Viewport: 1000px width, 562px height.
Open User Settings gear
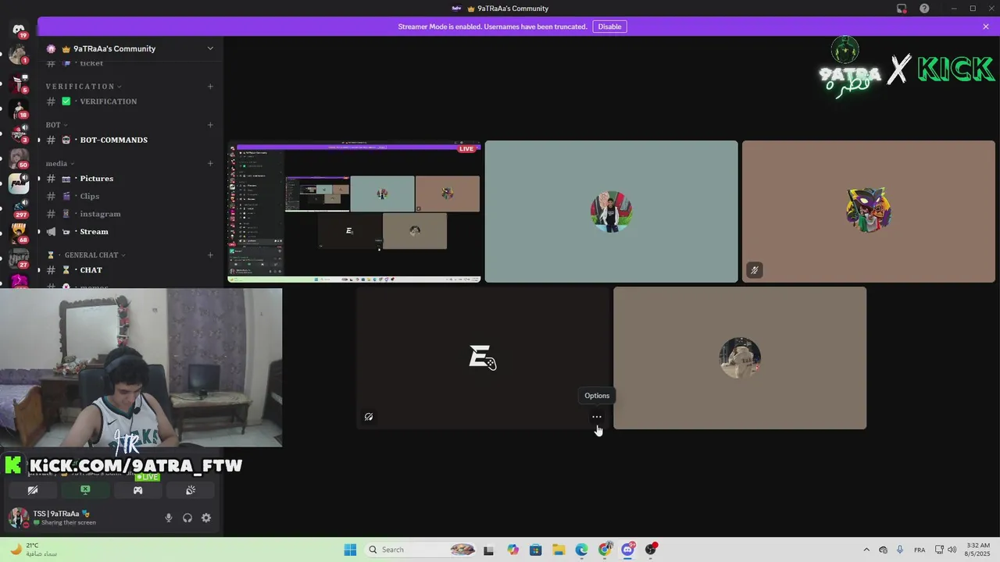point(206,518)
